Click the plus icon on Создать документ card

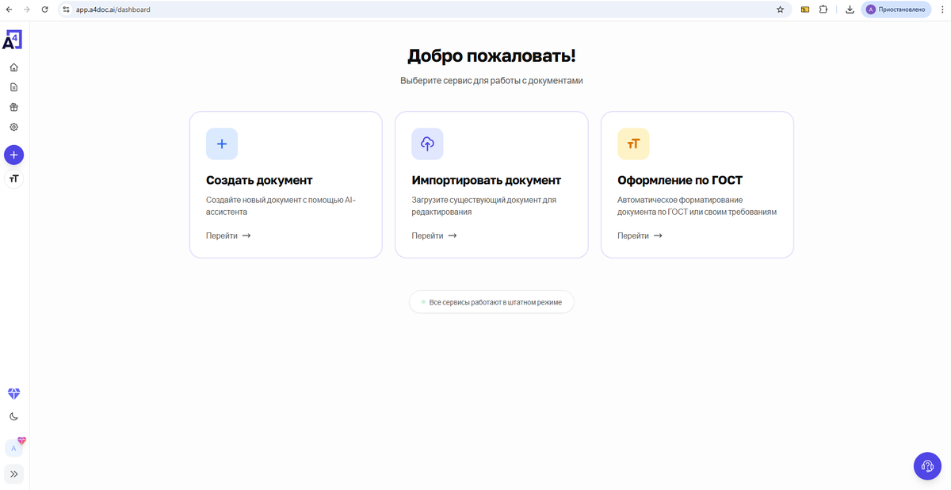(222, 144)
